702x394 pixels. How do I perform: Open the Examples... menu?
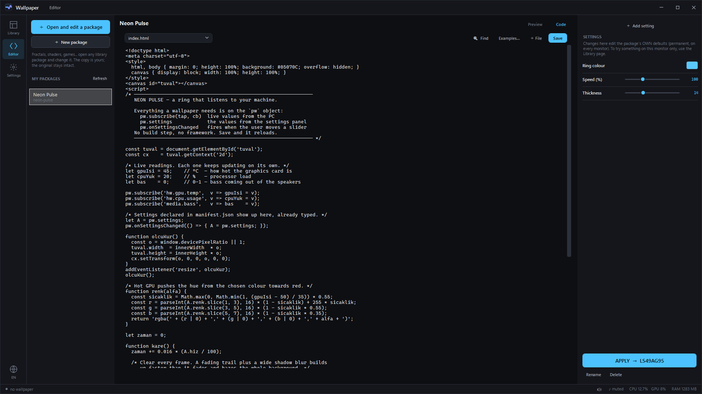pyautogui.click(x=509, y=38)
